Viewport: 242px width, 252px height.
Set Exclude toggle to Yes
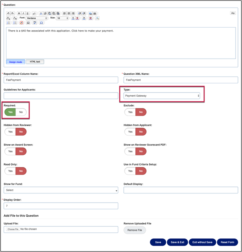coord(130,112)
